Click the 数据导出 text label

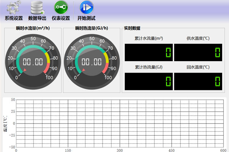tap(37, 18)
